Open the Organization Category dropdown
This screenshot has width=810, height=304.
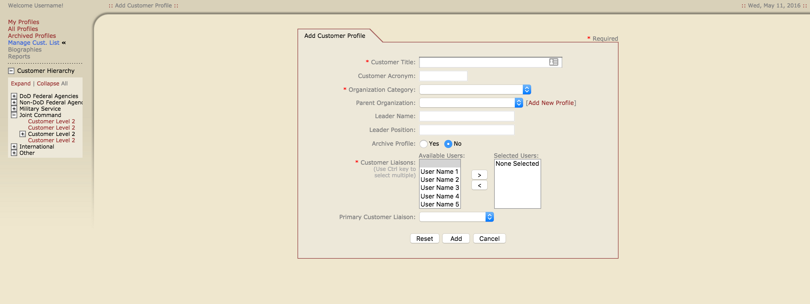pyautogui.click(x=527, y=89)
